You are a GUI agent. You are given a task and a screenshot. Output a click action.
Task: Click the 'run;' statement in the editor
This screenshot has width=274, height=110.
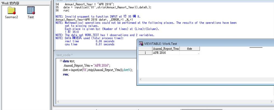[66, 74]
